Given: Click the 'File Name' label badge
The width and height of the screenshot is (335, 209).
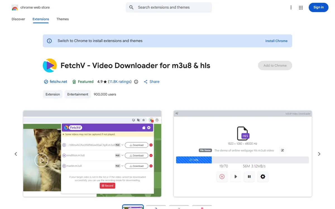Looking at the screenshot, I should point(205,150).
